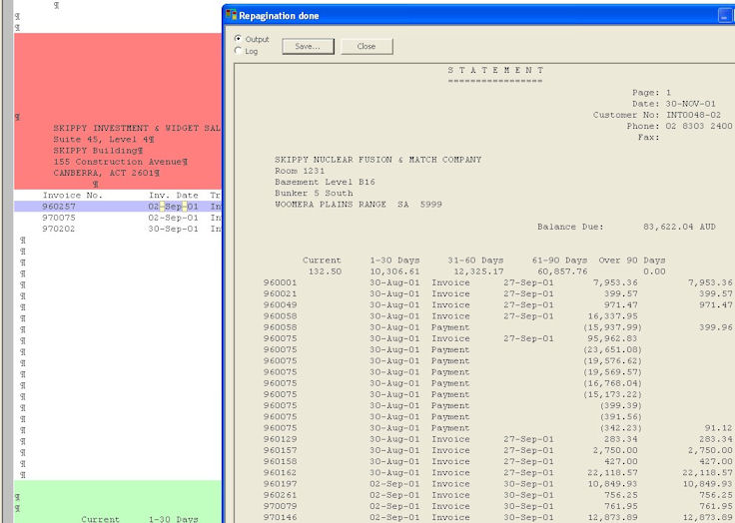Image resolution: width=735 pixels, height=523 pixels.
Task: Click 'Date: 30-NOV-01' in the output
Action: pyautogui.click(x=674, y=104)
